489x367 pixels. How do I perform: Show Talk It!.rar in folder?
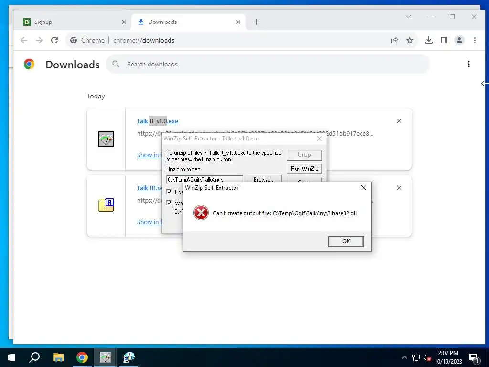(x=149, y=222)
